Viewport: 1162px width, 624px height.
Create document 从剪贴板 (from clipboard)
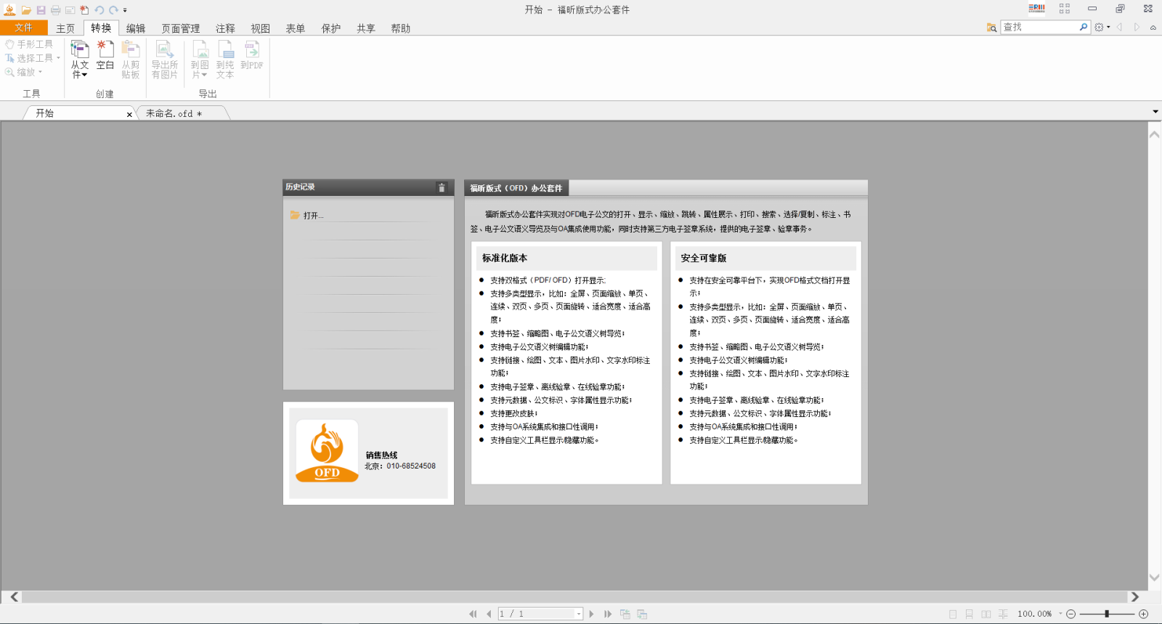coord(131,60)
